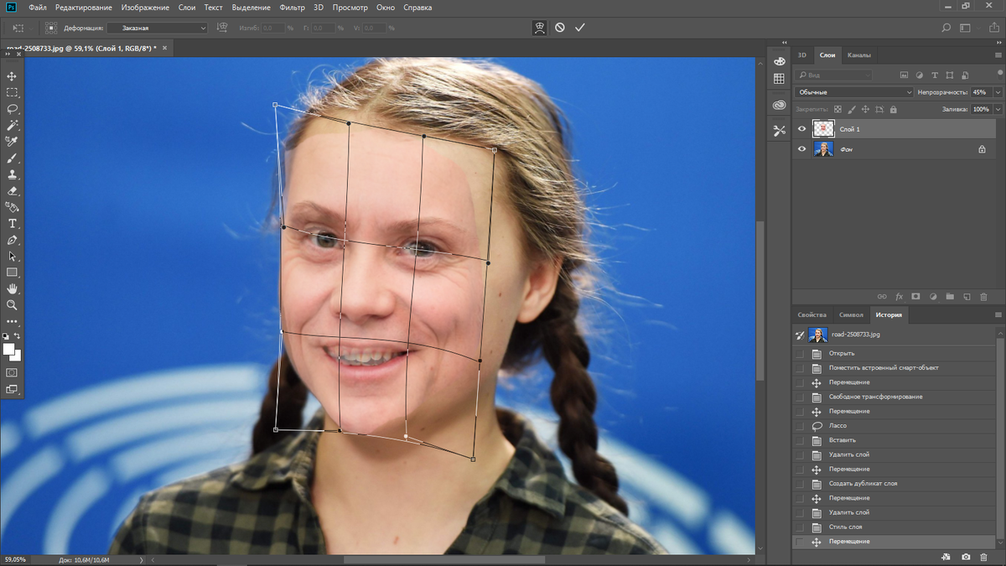Select the Eraser tool
The width and height of the screenshot is (1006, 566).
coord(12,190)
